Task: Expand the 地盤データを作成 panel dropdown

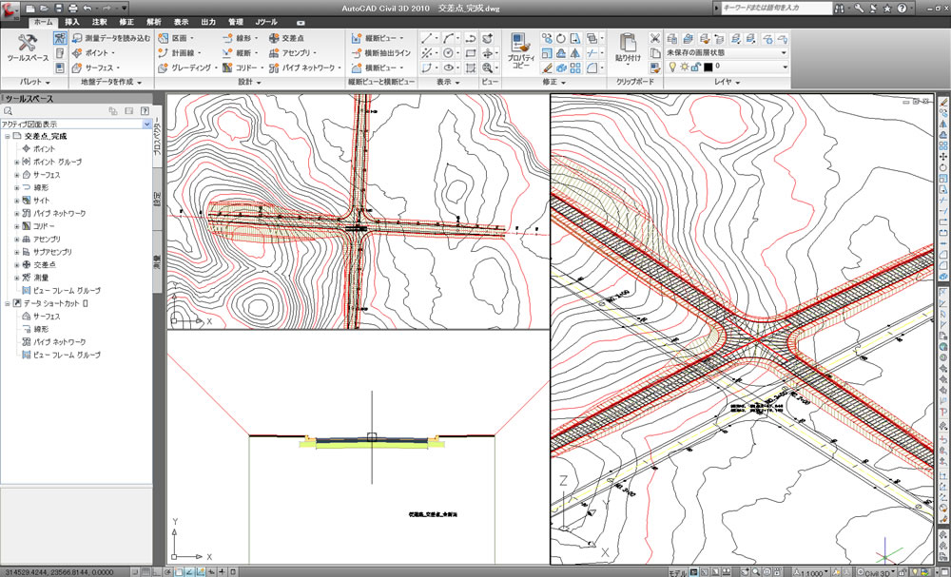Action: coord(111,82)
